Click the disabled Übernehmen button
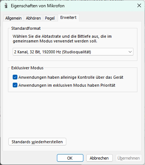Viewport: 145px width, 165px height. pos(129,158)
